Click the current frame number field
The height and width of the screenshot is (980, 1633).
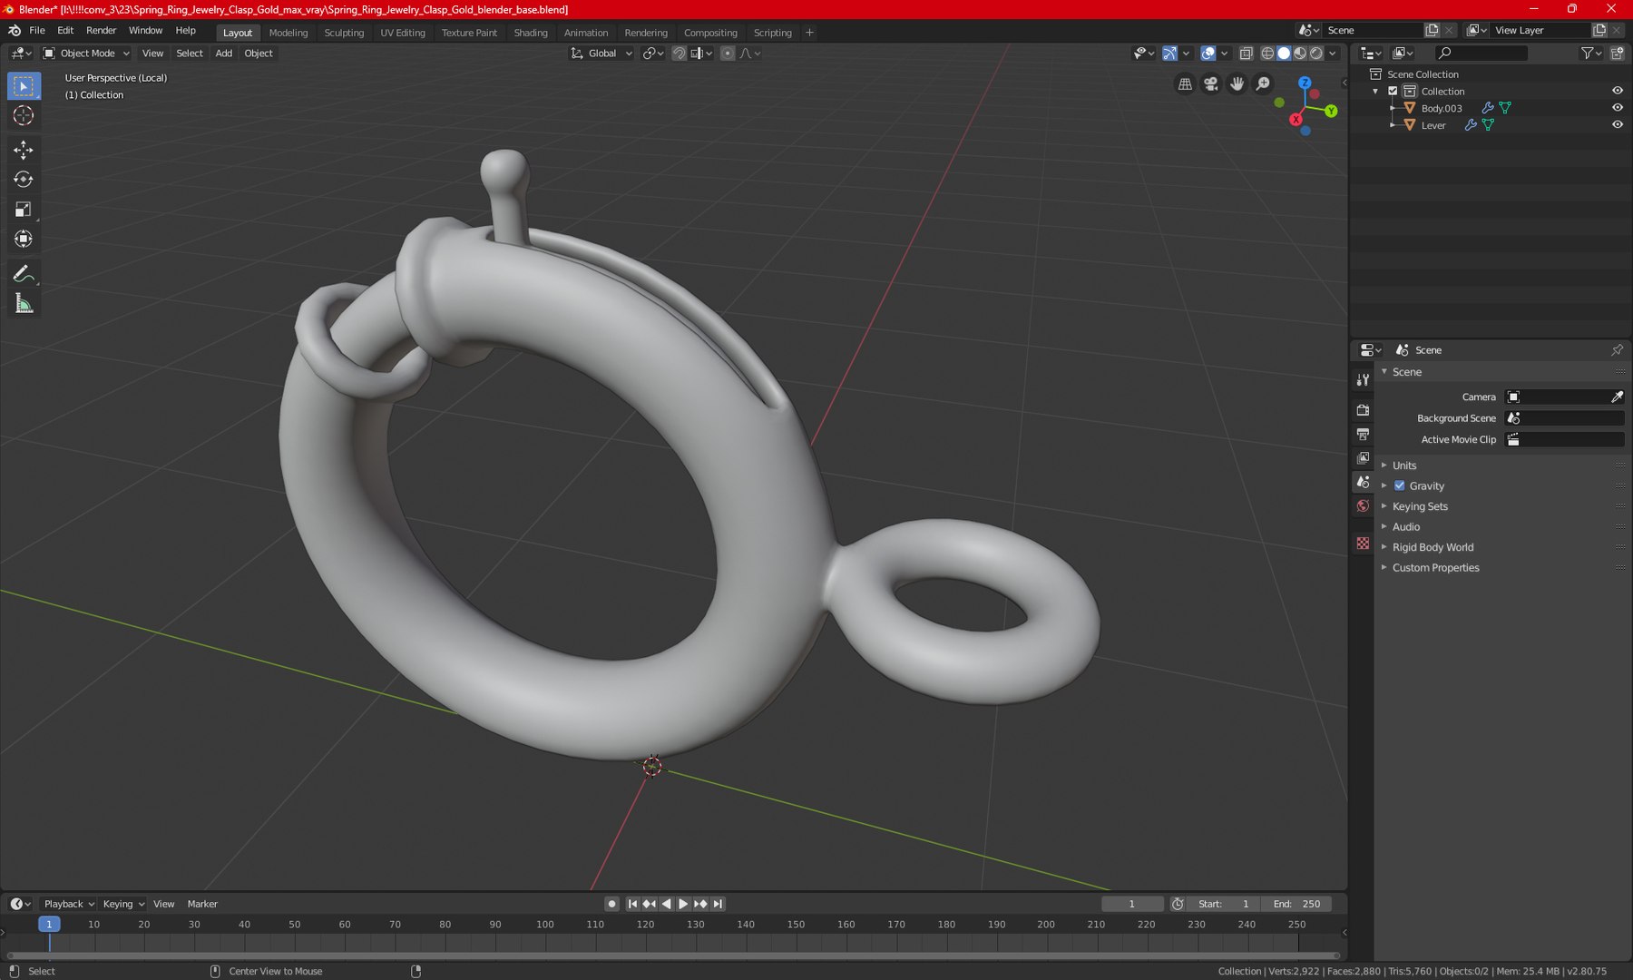click(x=1132, y=904)
